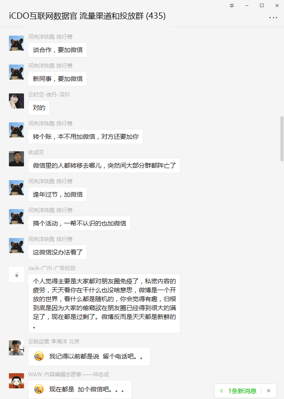Maximize the chat window
284x399 pixels.
coord(262,5)
